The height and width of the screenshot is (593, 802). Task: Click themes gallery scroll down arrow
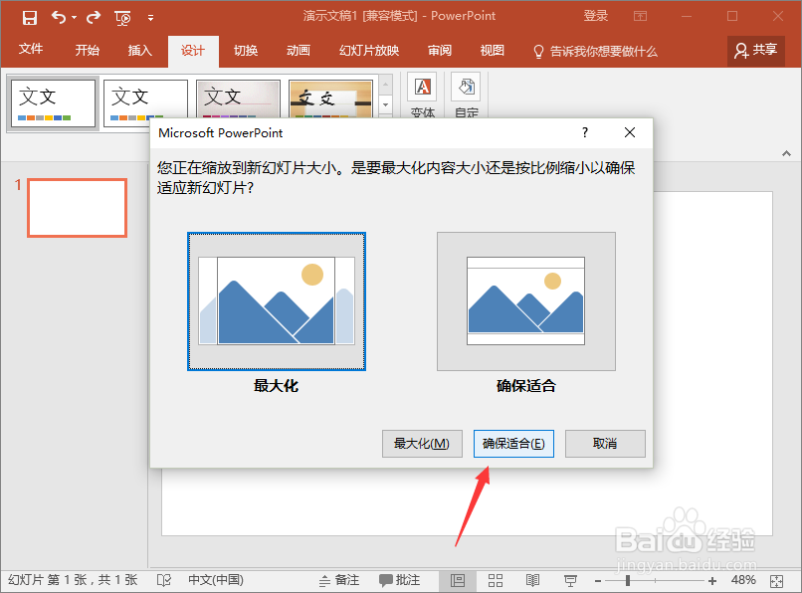point(386,104)
